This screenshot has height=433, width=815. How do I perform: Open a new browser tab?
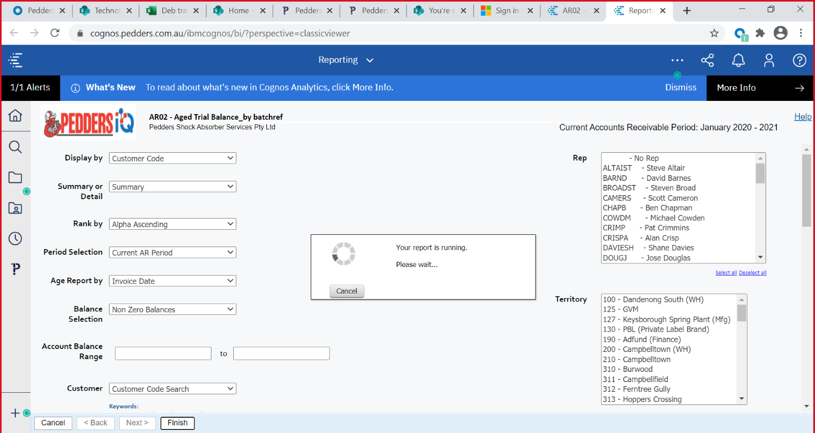click(x=687, y=11)
